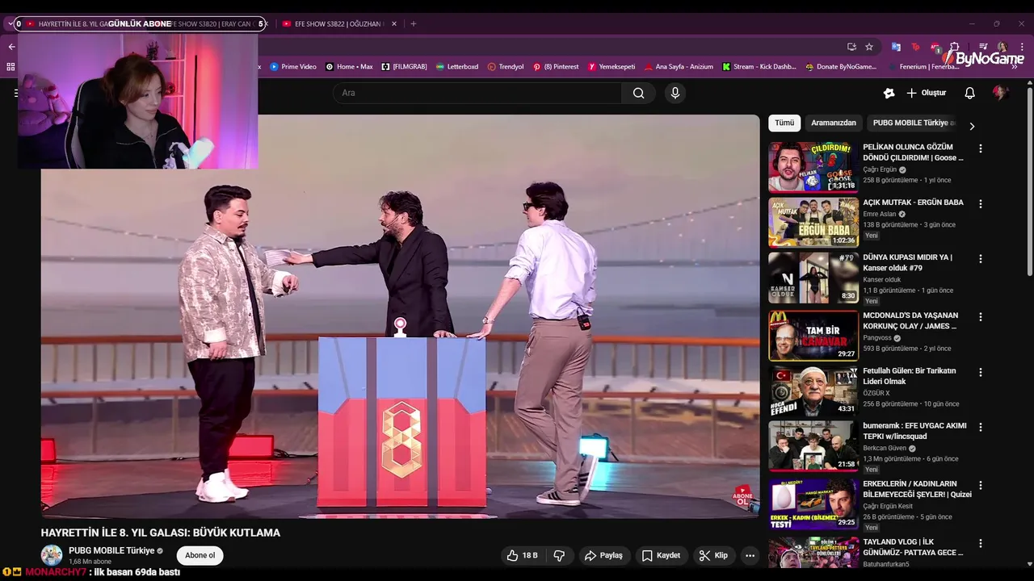1034x581 pixels.
Task: Focus the Ara search field
Action: [x=477, y=93]
